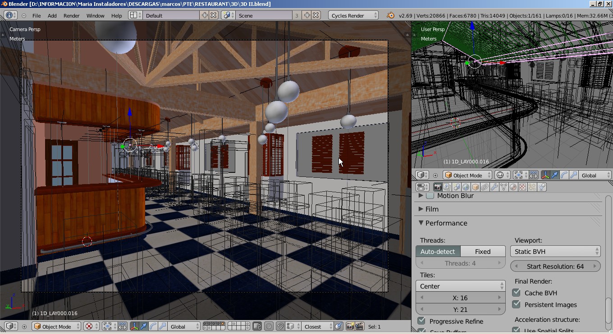The height and width of the screenshot is (334, 613).
Task: Open the Render menu
Action: pyautogui.click(x=71, y=15)
